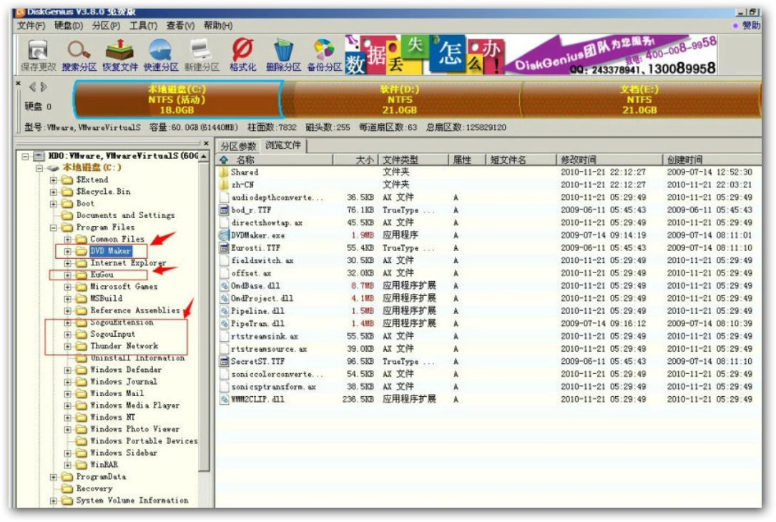Viewport: 776px width, 522px height.
Task: Click the DiskGenius advertisement banner
Action: (531, 54)
